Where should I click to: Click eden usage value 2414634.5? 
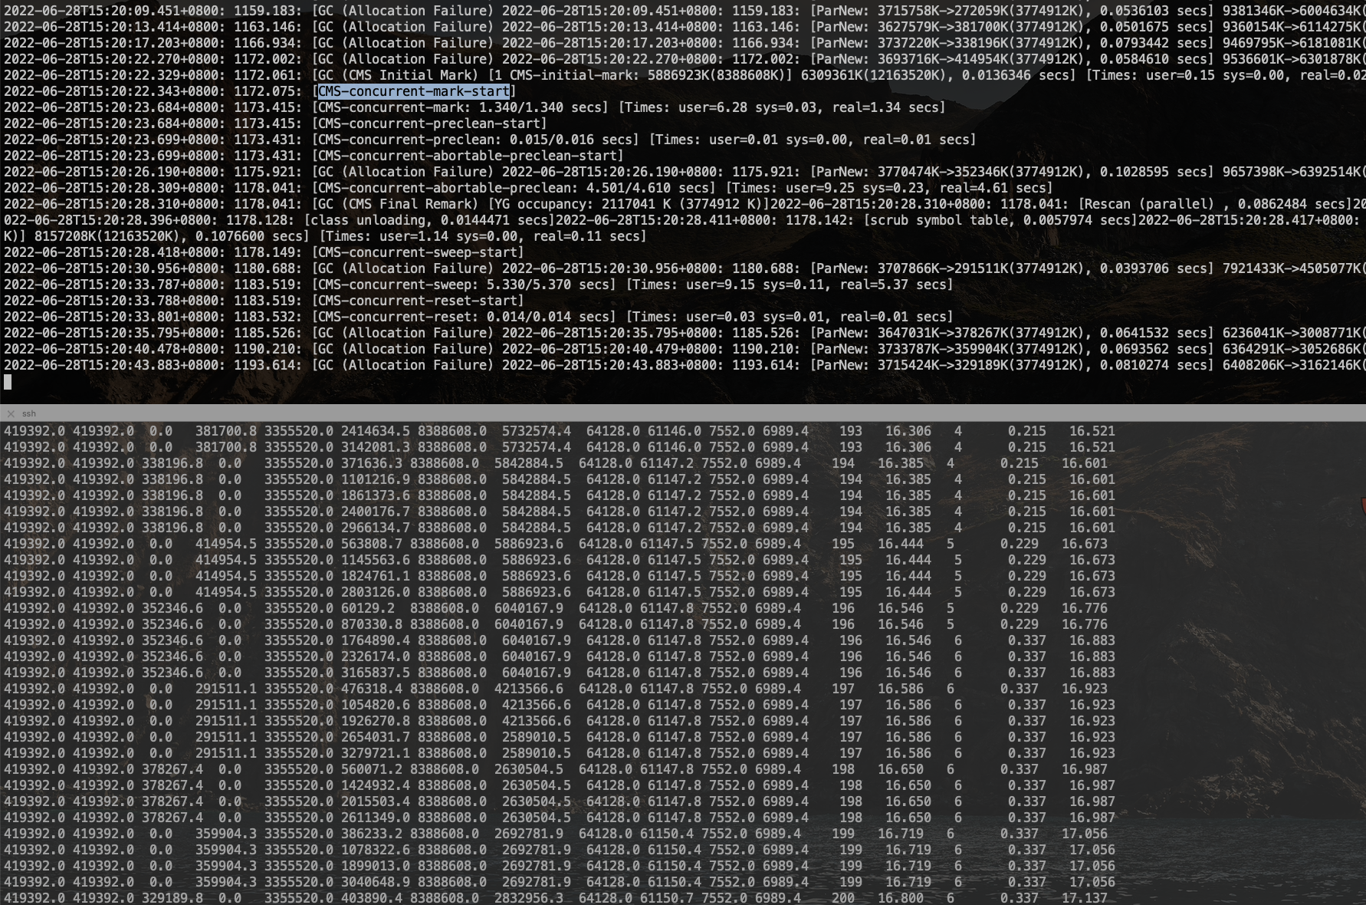[376, 431]
